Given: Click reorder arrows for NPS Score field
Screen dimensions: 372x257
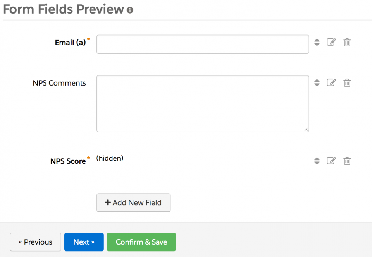Looking at the screenshot, I should click(x=317, y=161).
